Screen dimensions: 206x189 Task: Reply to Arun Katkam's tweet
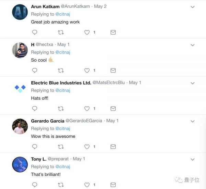[34, 32]
